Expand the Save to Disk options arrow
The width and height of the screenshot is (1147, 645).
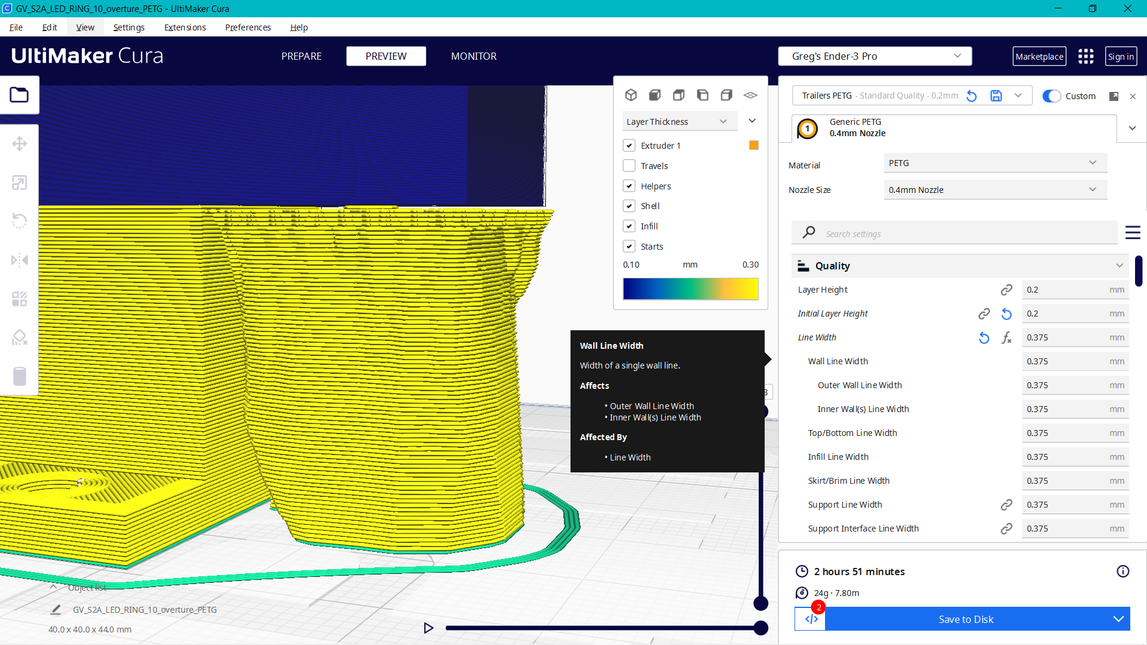(1118, 619)
